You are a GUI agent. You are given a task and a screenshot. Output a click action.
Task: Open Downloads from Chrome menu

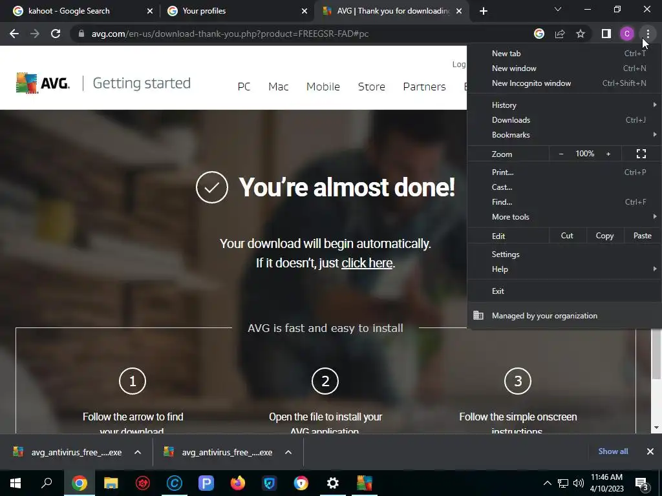point(564,120)
